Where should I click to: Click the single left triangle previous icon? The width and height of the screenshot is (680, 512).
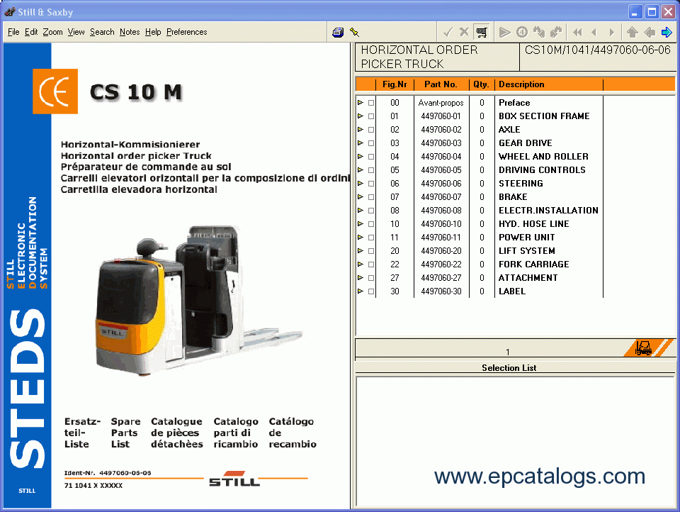pyautogui.click(x=594, y=32)
